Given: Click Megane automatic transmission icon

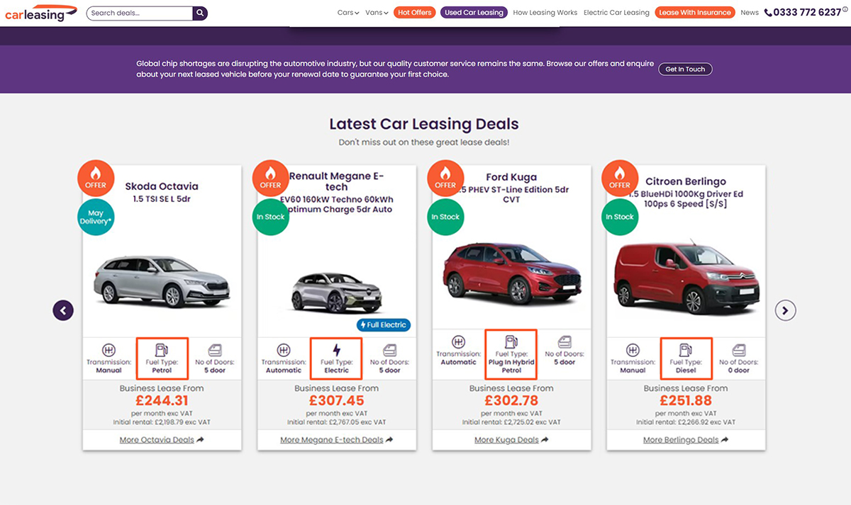Looking at the screenshot, I should click(x=284, y=350).
